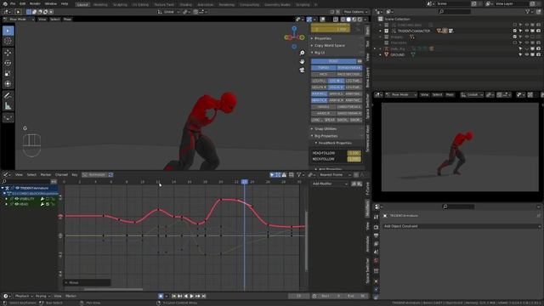
Task: Select the Cursor tool
Action: tap(8, 42)
